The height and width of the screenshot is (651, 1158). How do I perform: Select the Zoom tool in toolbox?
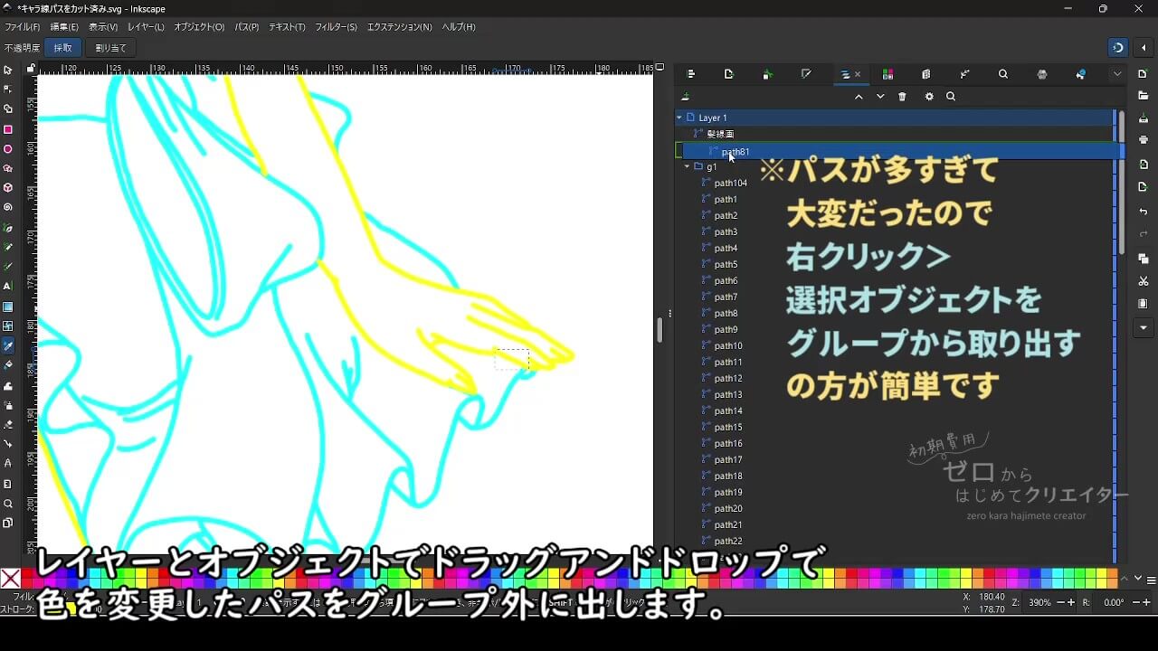coord(8,504)
